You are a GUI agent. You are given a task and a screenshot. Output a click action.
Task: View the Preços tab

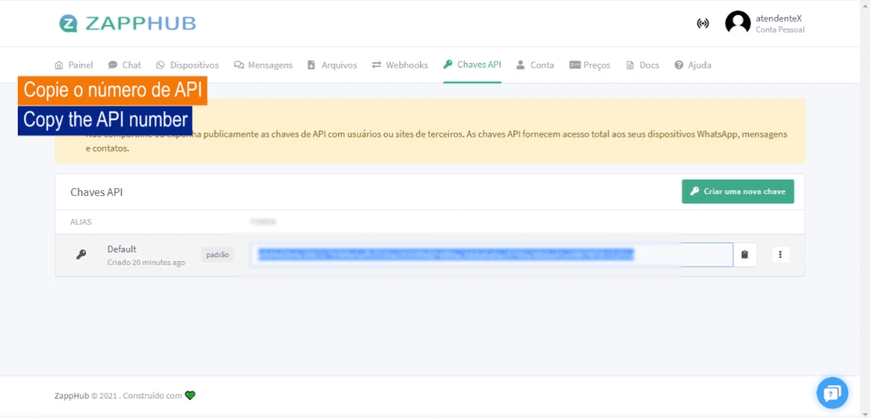(x=590, y=65)
